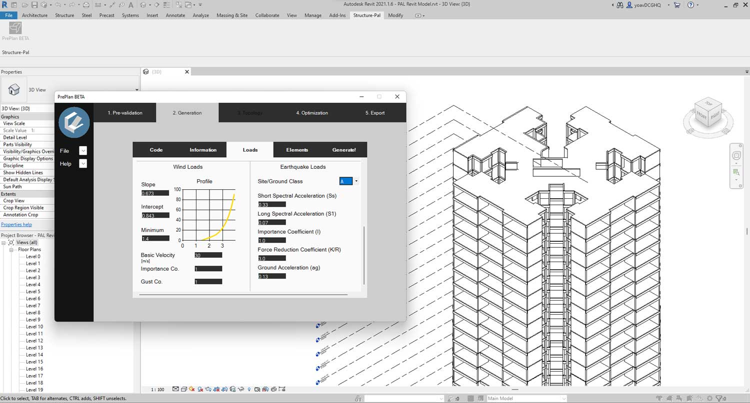Open the File menu tab
Image resolution: width=750 pixels, height=403 pixels.
point(8,15)
